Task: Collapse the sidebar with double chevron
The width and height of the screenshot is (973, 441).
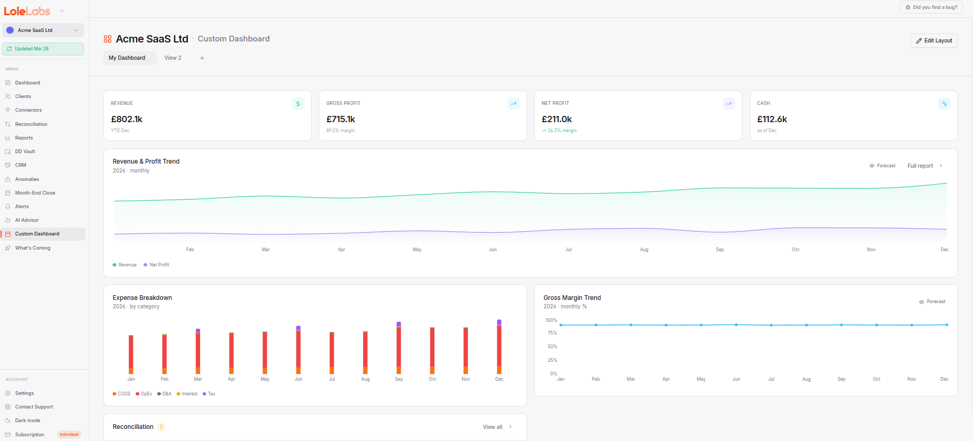Action: pos(62,11)
